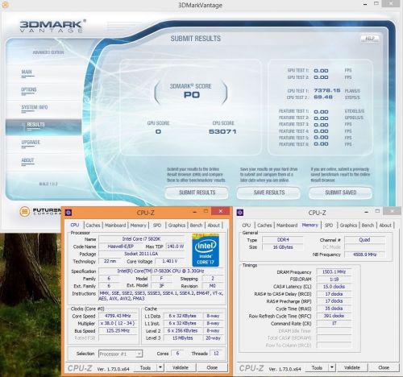Click the CPU-Z app icon in left window title bar
Viewport: 403px width, 377px height.
(69, 213)
